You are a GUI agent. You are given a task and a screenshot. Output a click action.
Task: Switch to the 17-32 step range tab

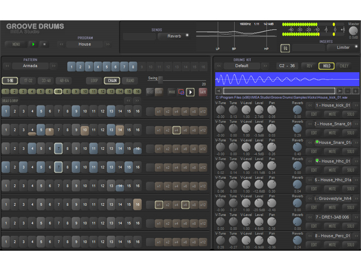click(x=28, y=81)
